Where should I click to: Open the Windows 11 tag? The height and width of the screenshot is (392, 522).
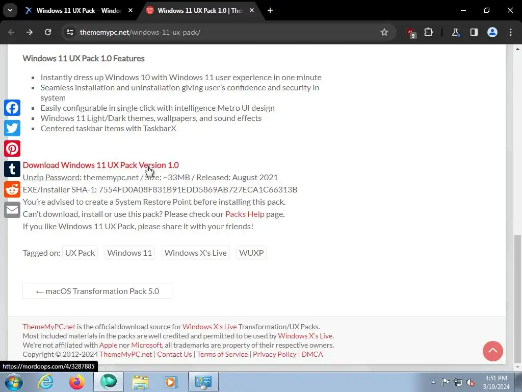[129, 253]
